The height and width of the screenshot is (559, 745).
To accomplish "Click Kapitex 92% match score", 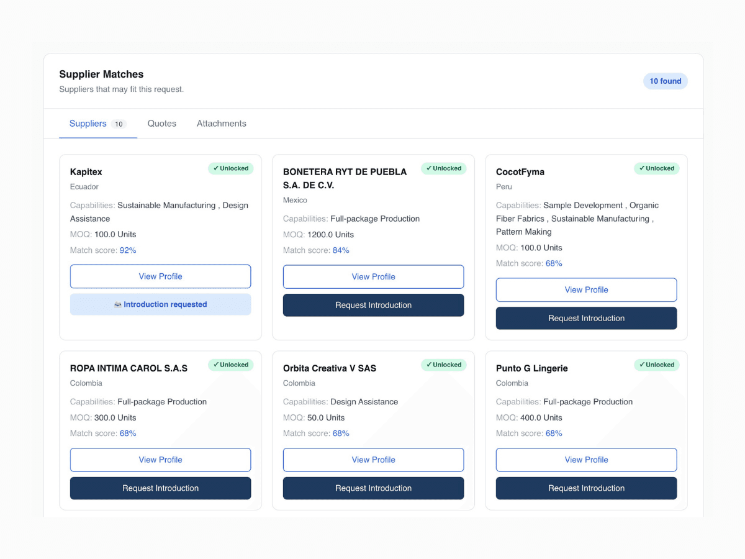I will [x=128, y=250].
